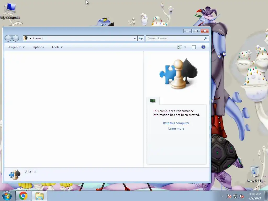This screenshot has width=268, height=201.
Task: Open the Options toolbar item
Action: (38, 47)
